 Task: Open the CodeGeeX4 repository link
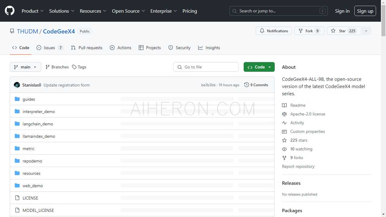[x=59, y=31]
